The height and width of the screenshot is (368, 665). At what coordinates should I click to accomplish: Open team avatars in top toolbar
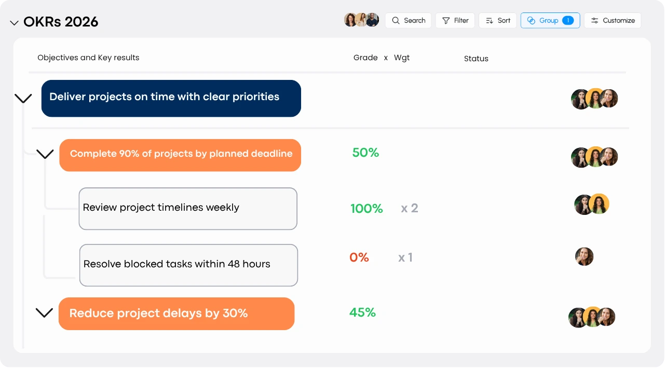click(361, 20)
